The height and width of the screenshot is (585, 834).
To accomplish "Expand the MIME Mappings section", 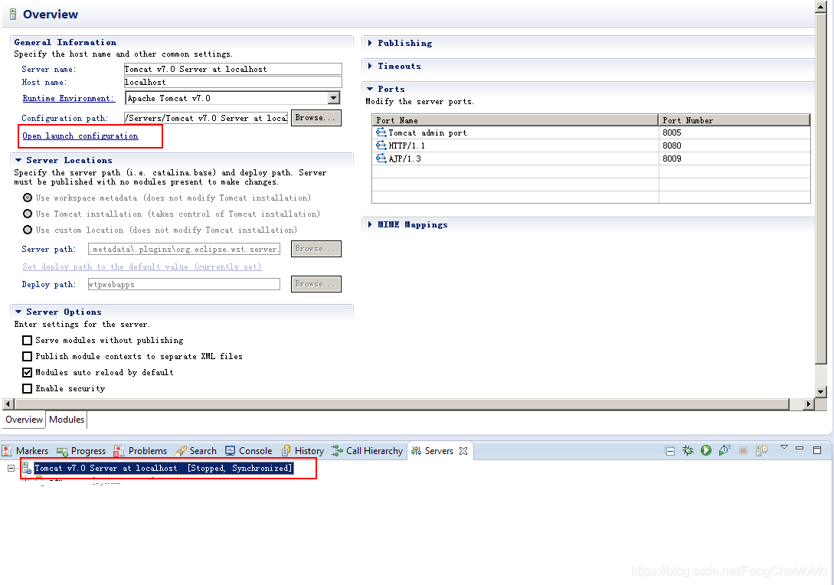I will click(x=370, y=224).
